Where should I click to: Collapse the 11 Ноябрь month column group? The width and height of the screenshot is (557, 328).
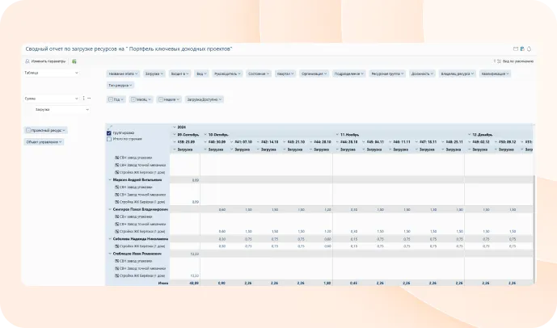coord(336,134)
